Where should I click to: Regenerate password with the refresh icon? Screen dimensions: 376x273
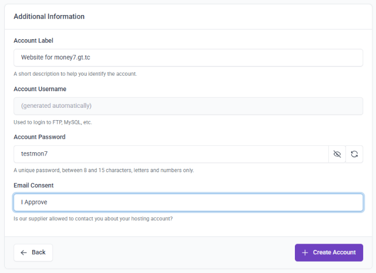click(354, 154)
